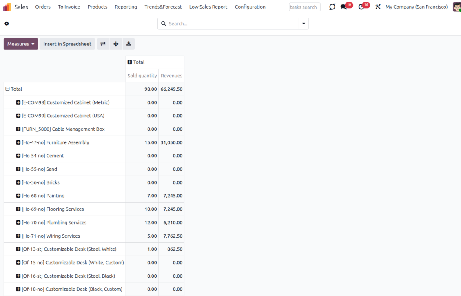The image size is (461, 296).
Task: Open the OdooBot chat icon
Action: 331,7
